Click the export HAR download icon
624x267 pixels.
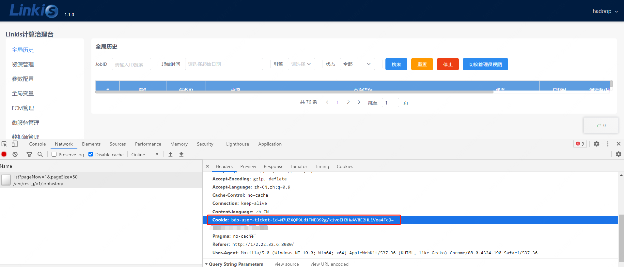point(181,154)
